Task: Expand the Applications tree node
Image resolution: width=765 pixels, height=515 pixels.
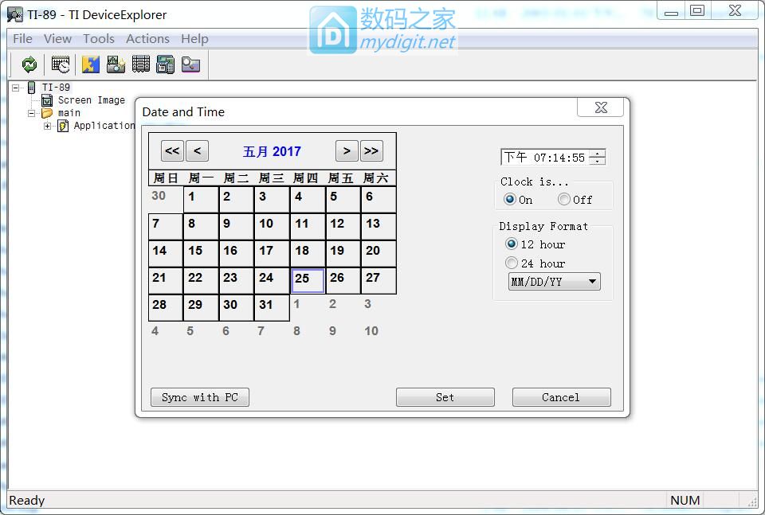Action: [47, 126]
